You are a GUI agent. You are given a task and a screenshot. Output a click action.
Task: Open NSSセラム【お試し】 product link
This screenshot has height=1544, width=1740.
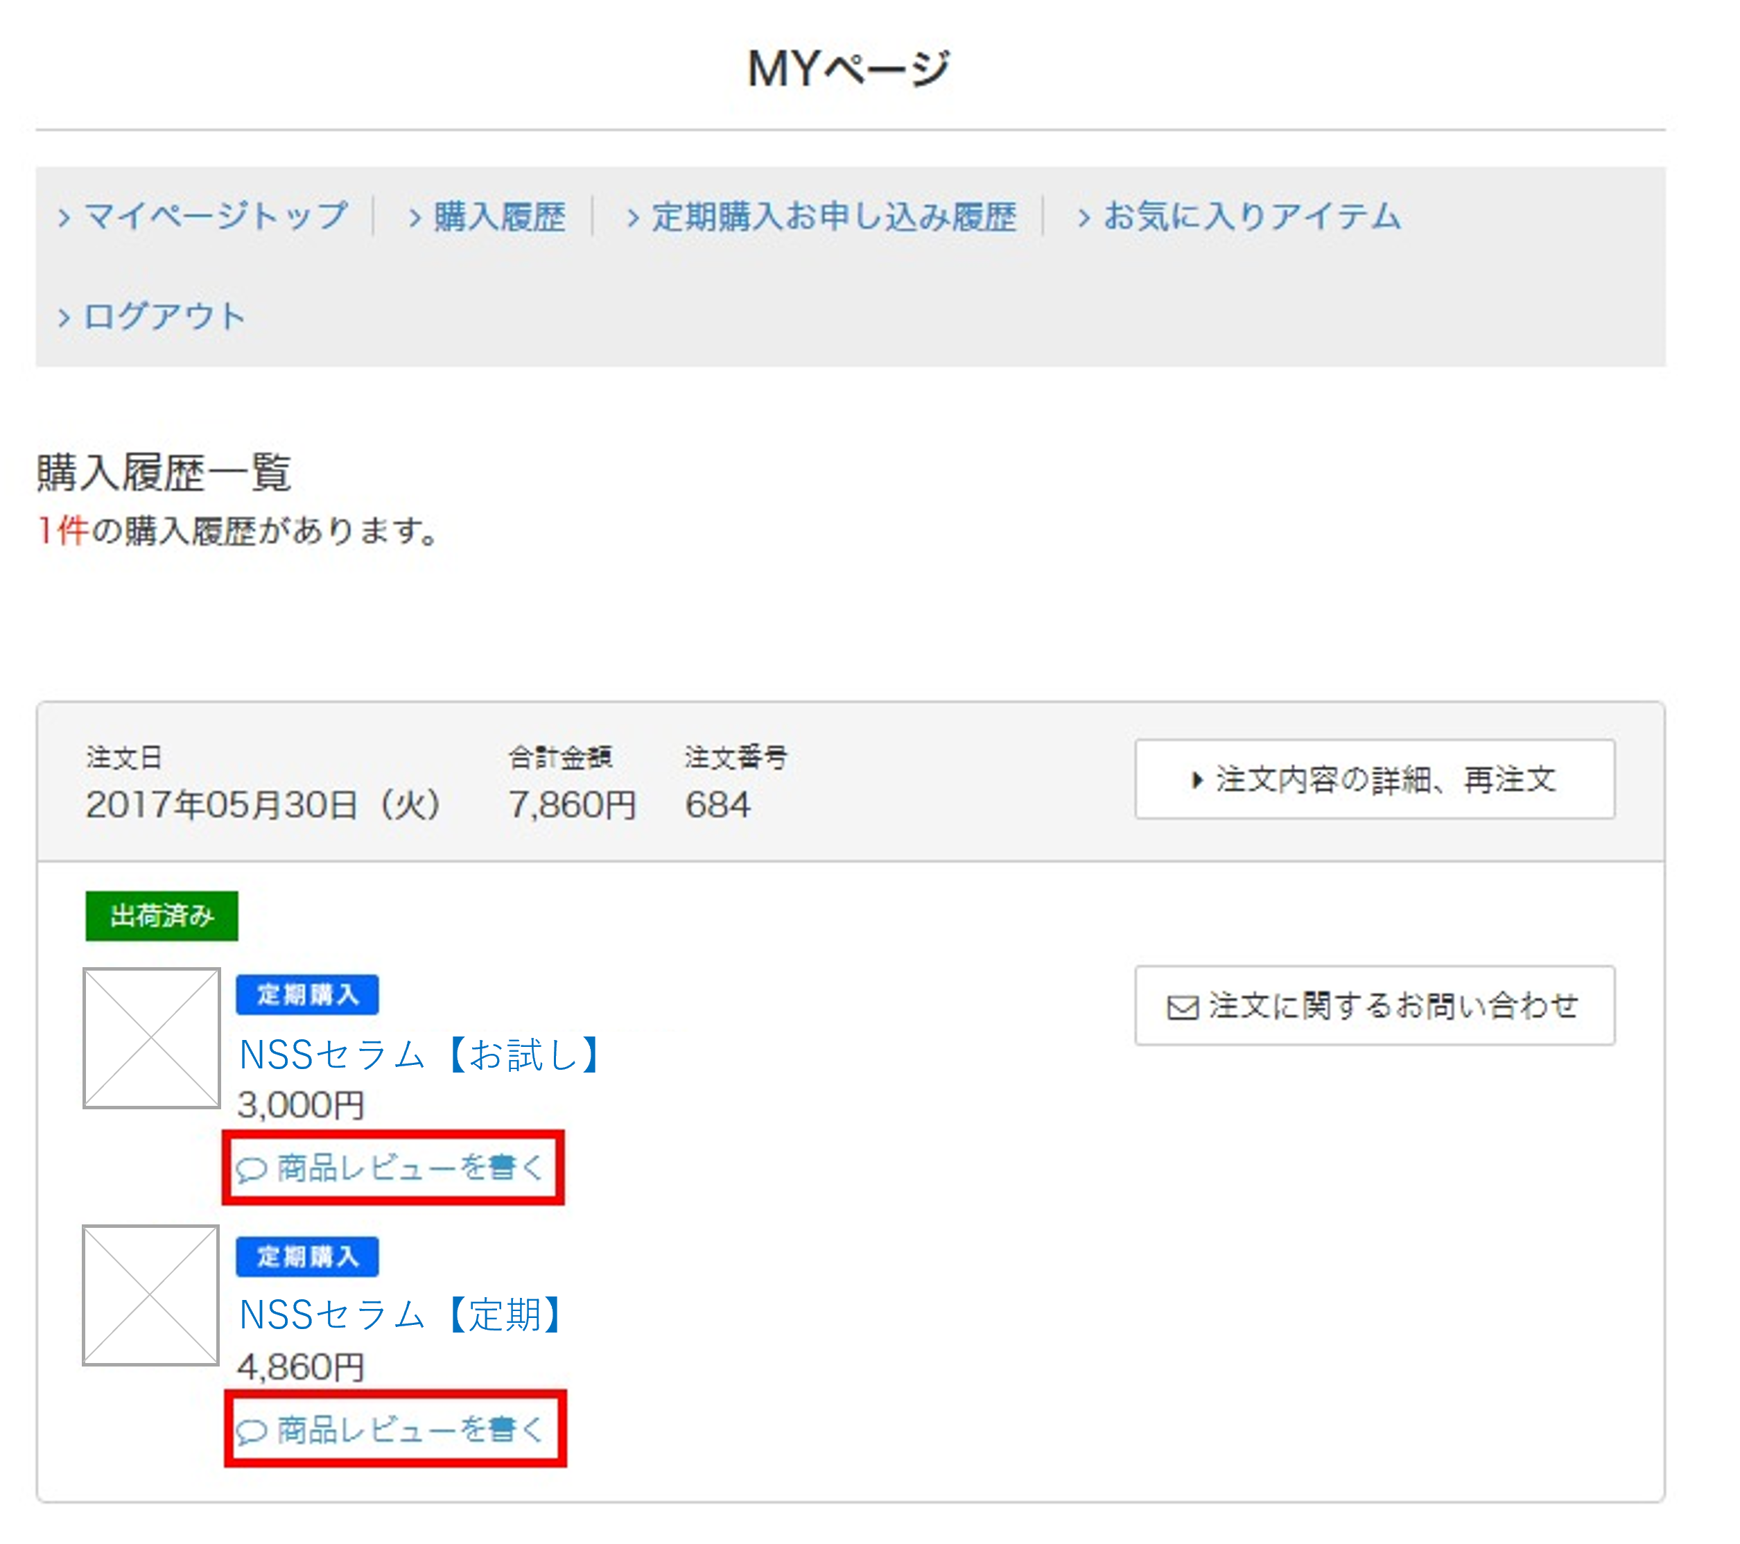pos(421,1055)
